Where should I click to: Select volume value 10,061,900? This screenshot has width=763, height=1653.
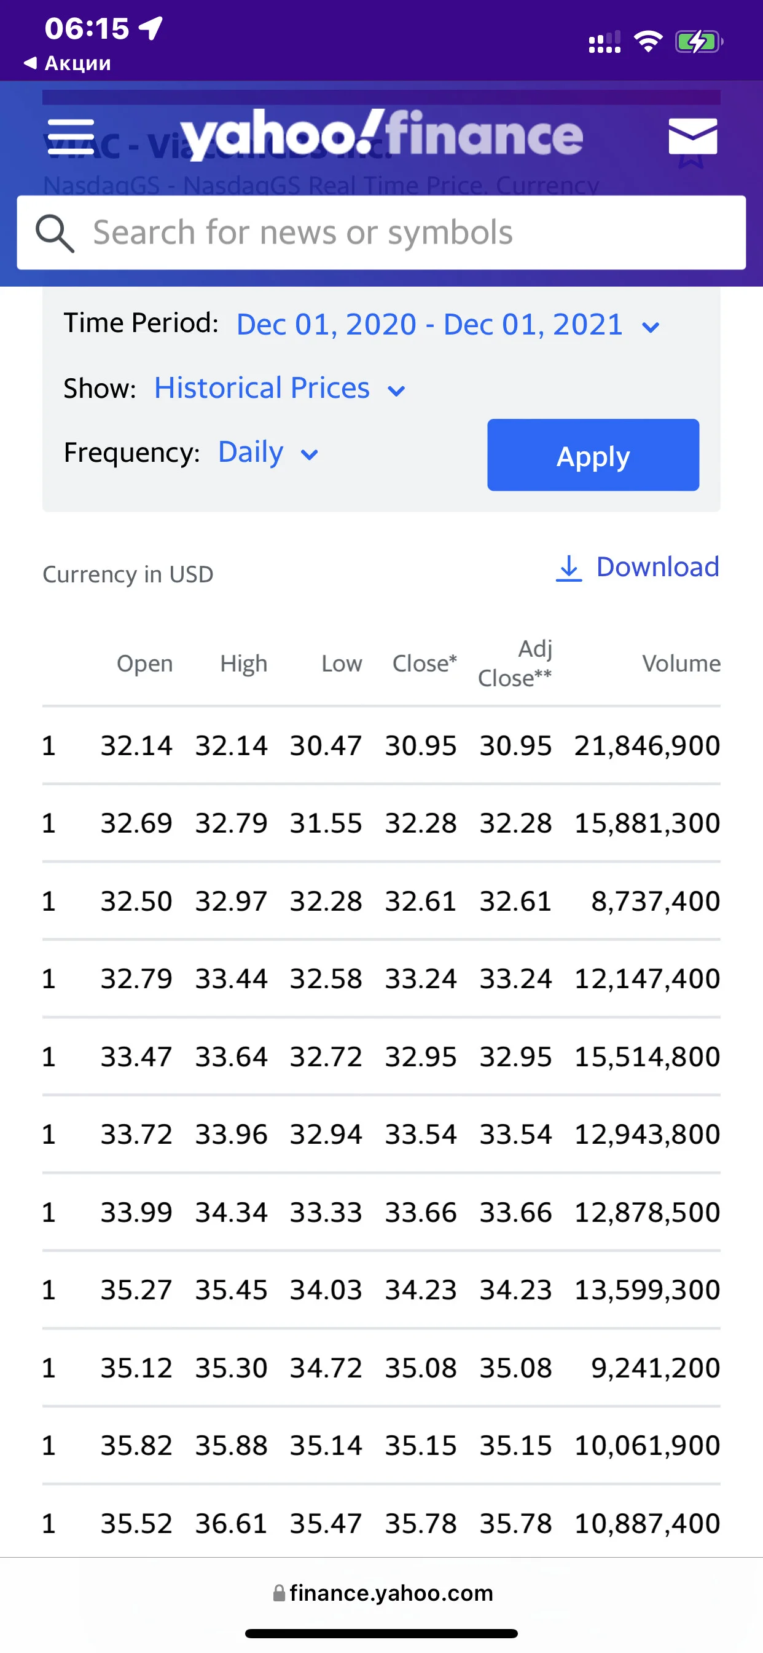pos(647,1446)
